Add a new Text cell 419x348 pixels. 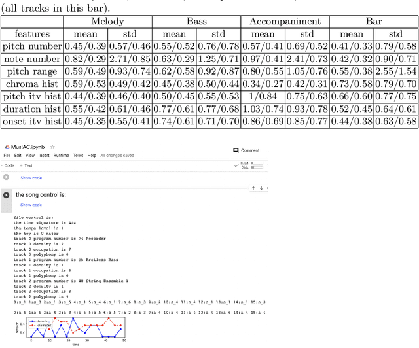pos(27,165)
